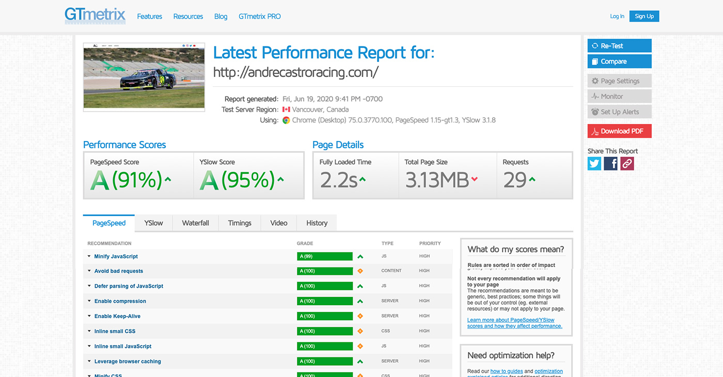Click the Avoid bad requests A (100) grade bar
Viewport: 723px width, 377px height.
click(325, 271)
